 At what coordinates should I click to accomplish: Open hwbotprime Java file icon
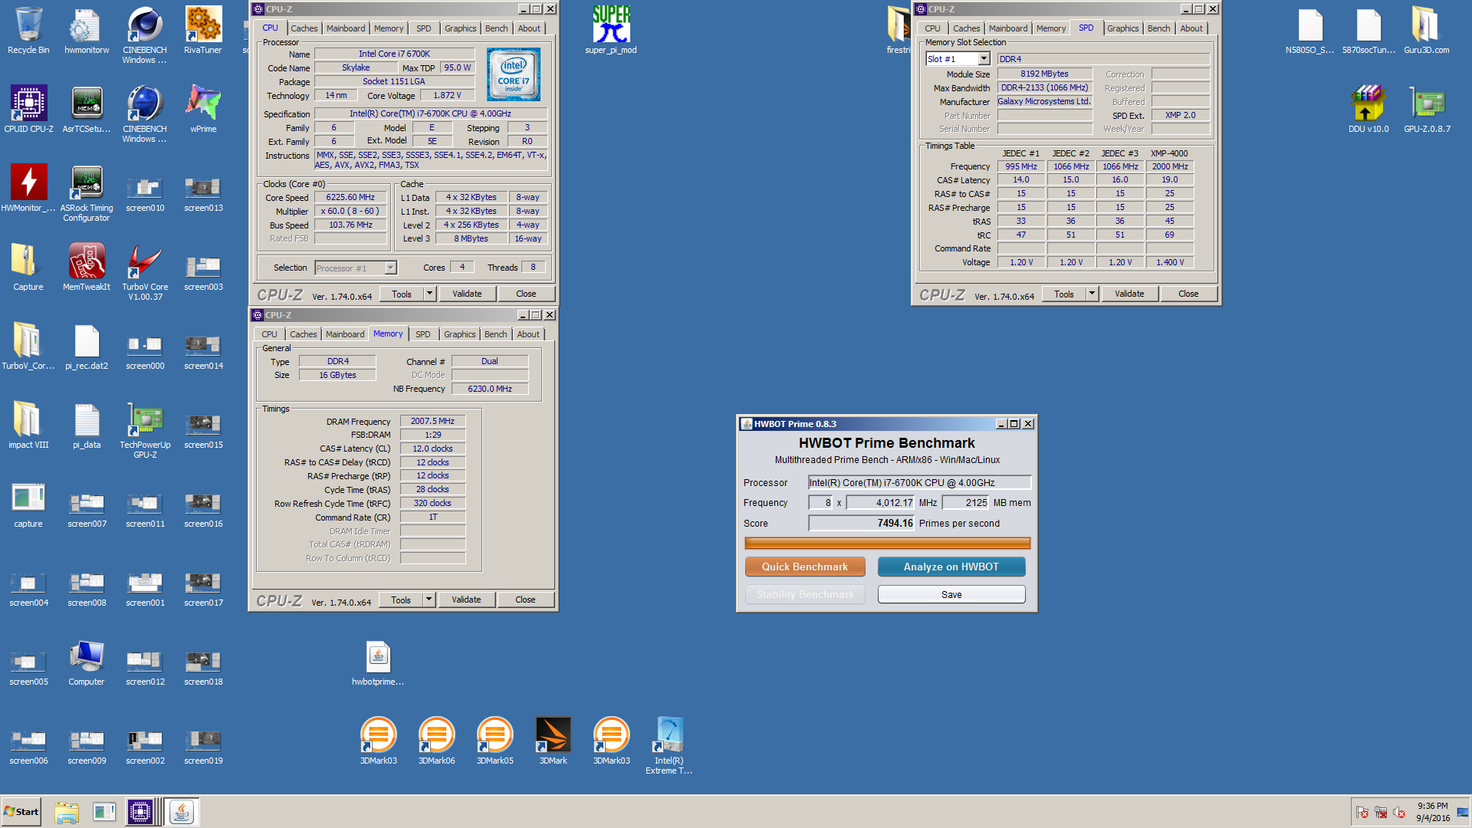pos(378,662)
